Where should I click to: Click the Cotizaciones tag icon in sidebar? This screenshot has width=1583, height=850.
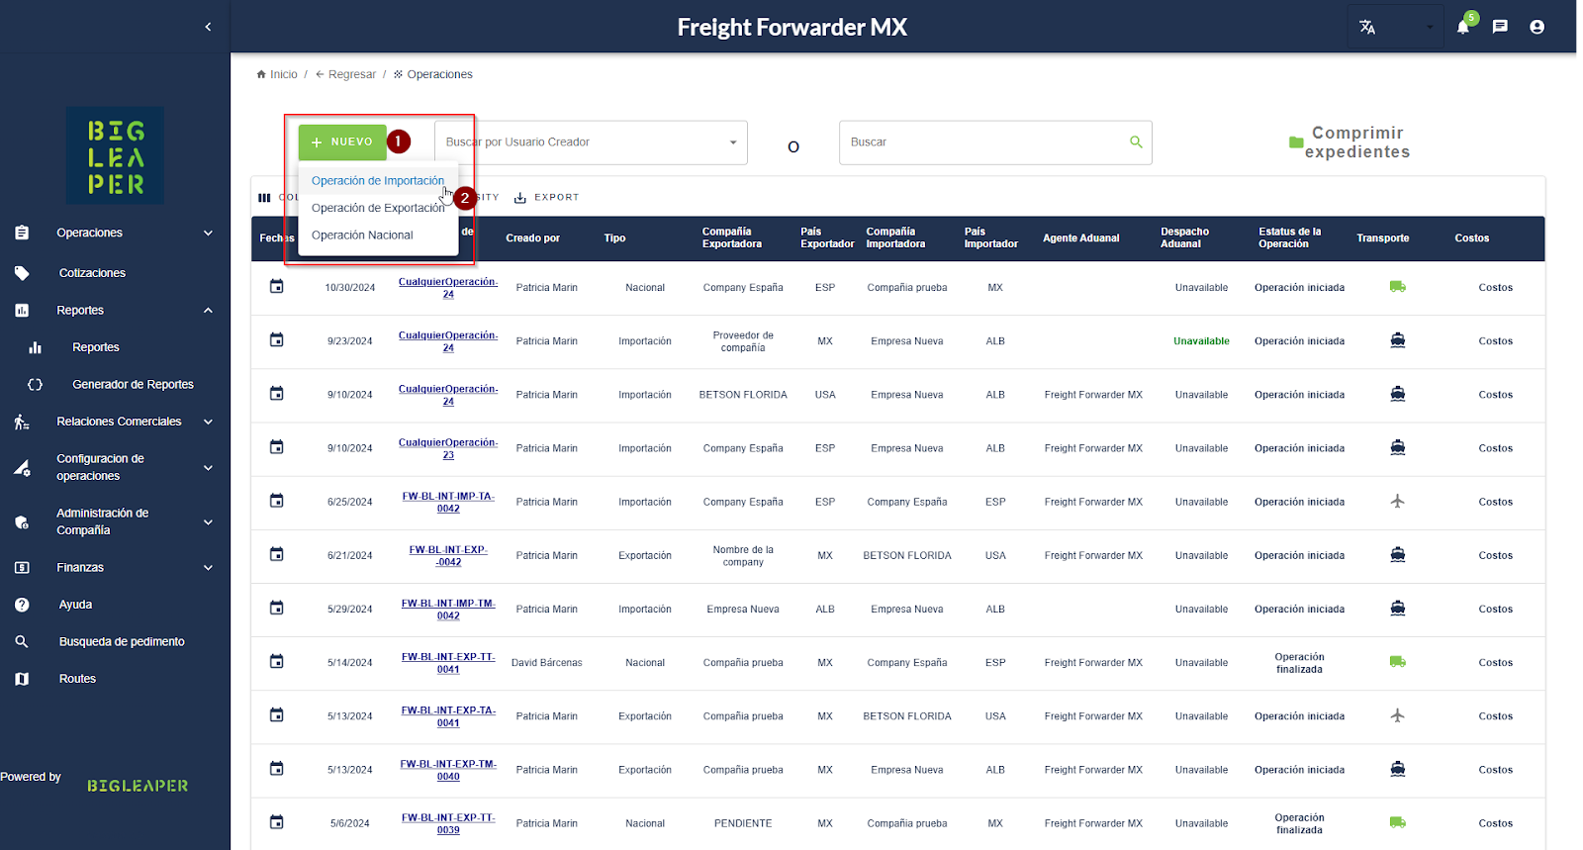tap(22, 273)
